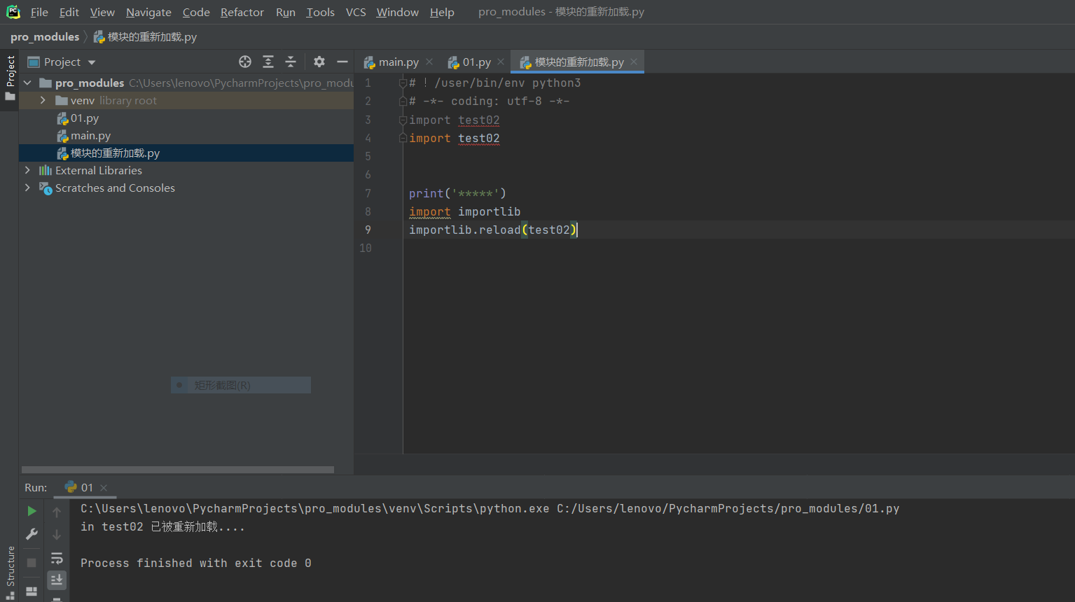The image size is (1075, 602).
Task: Close the main.py editor tab
Action: pos(429,62)
